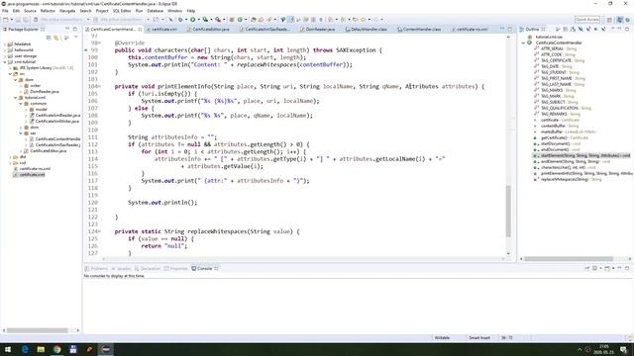
Task: Expand the helloworld project
Action: pos(5,50)
